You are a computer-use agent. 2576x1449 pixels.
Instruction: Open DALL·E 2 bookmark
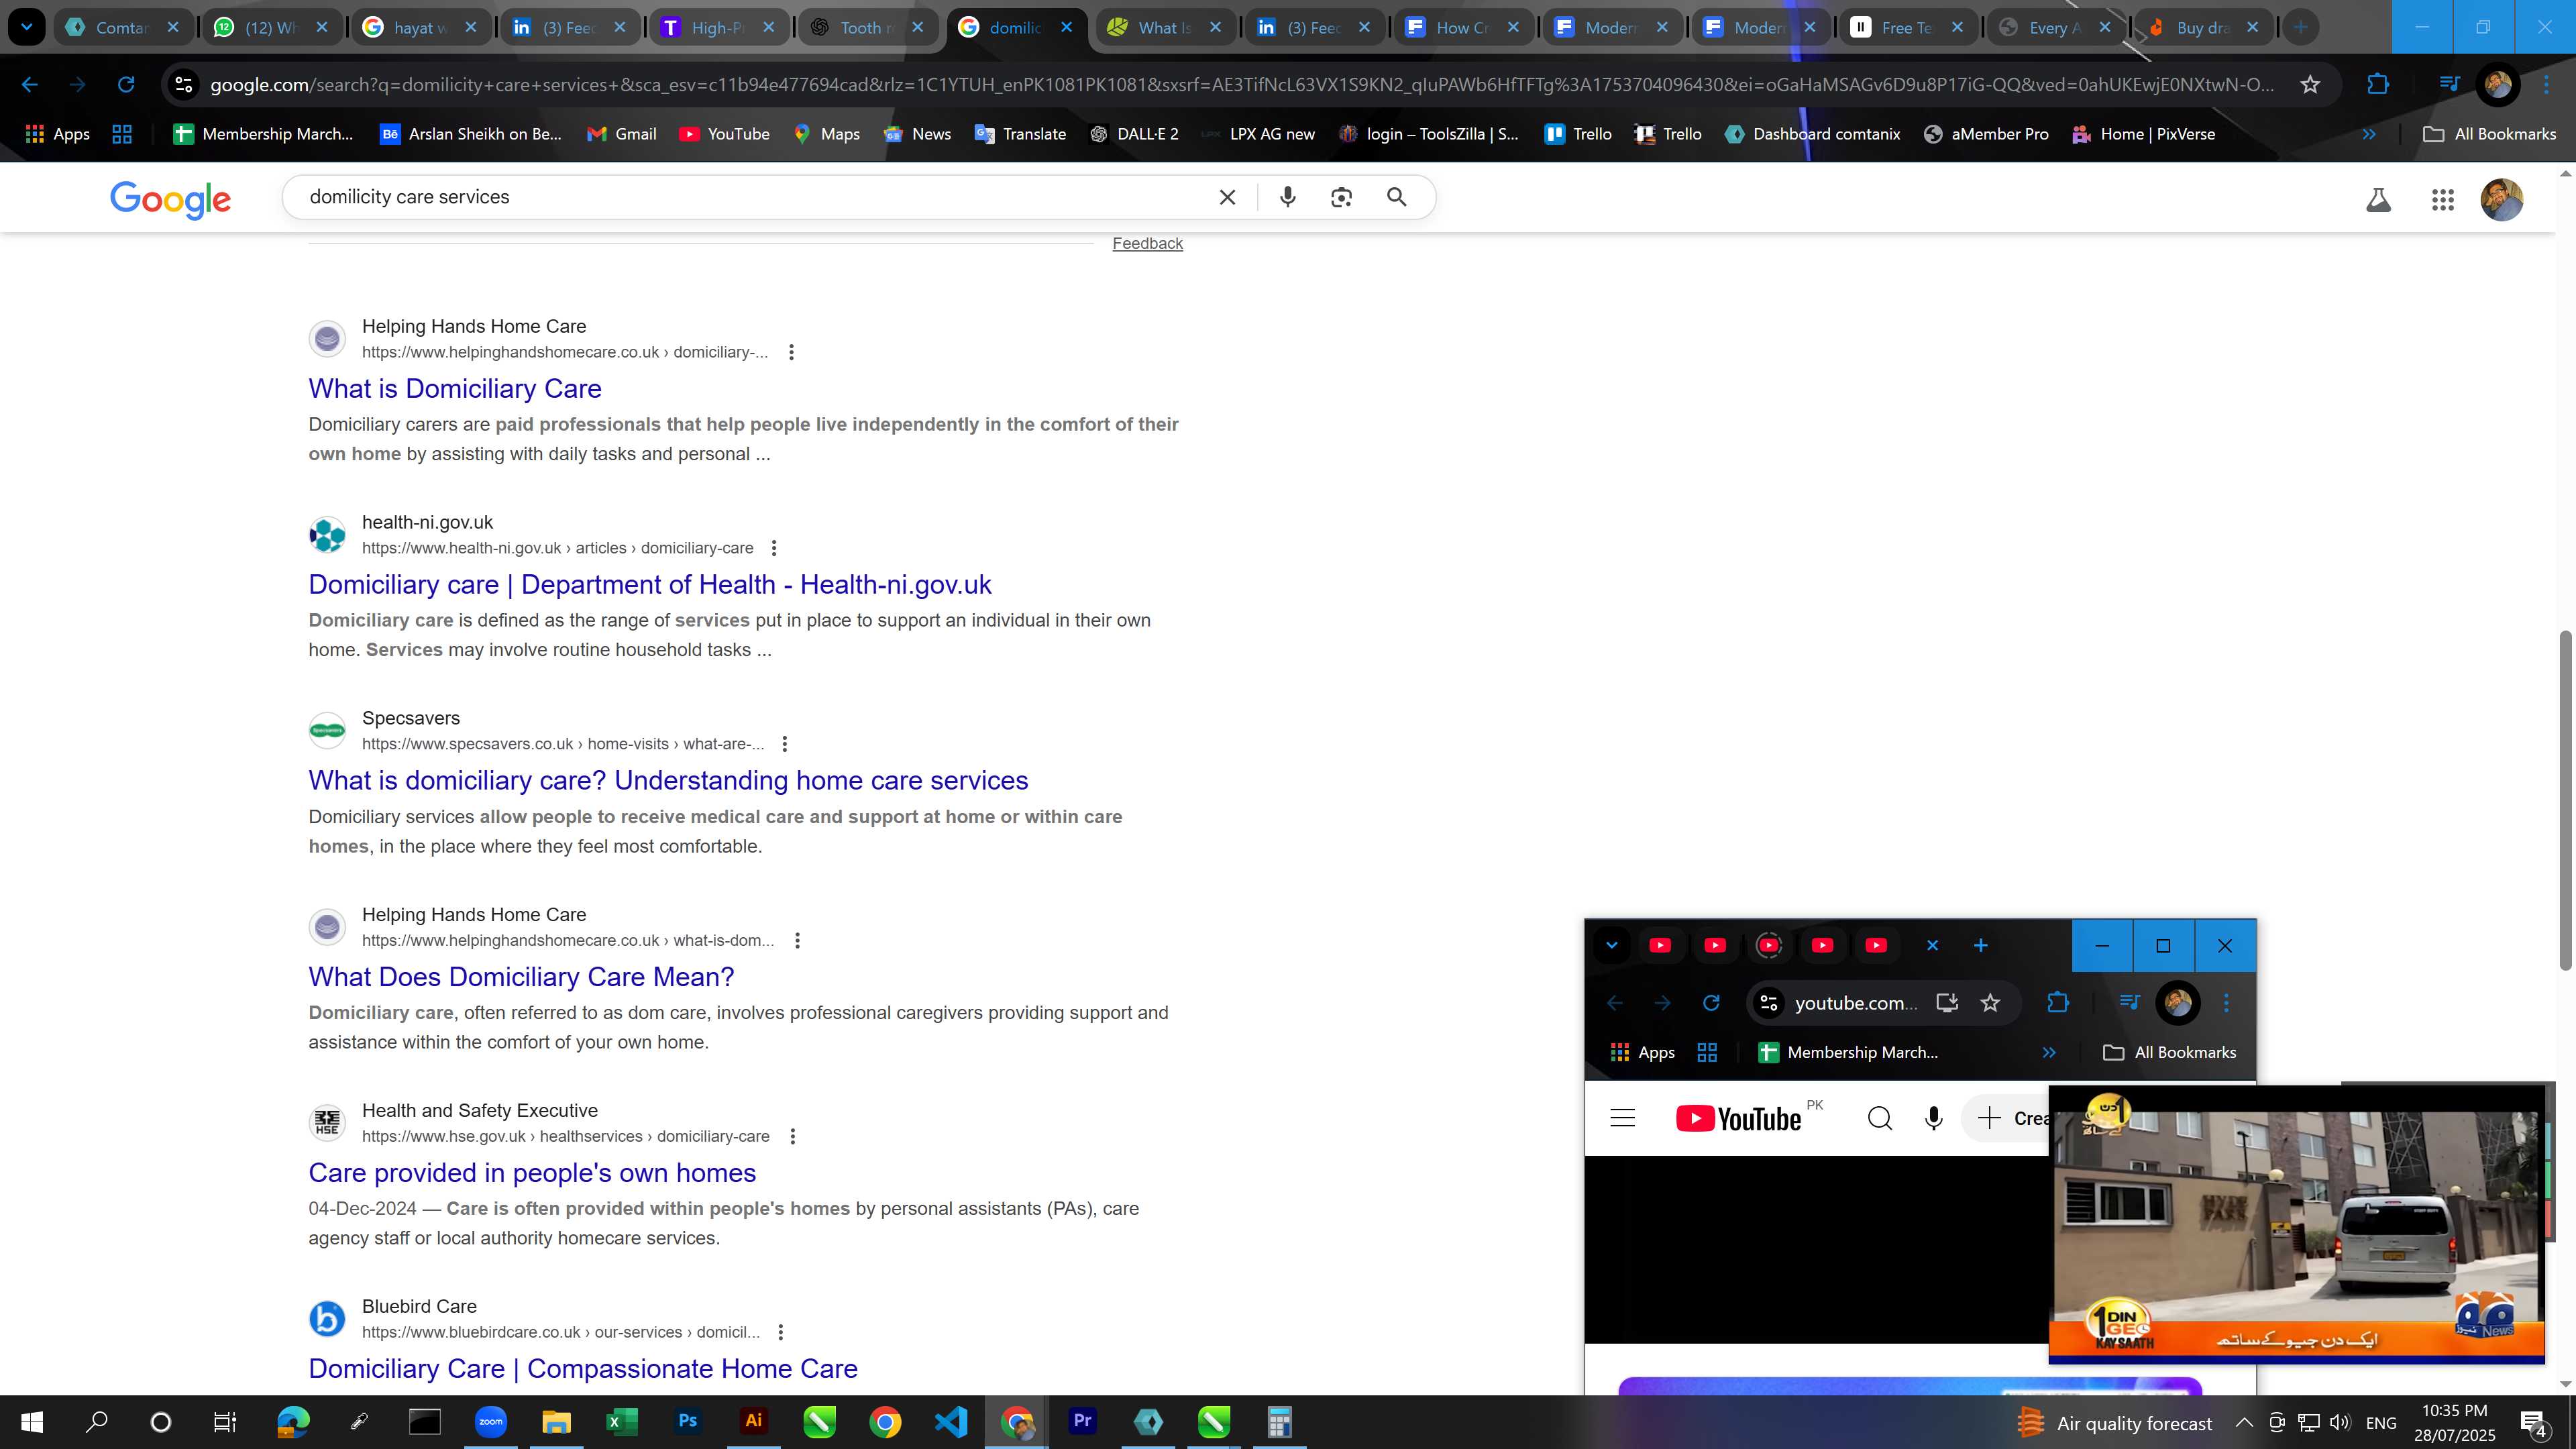click(x=1134, y=134)
